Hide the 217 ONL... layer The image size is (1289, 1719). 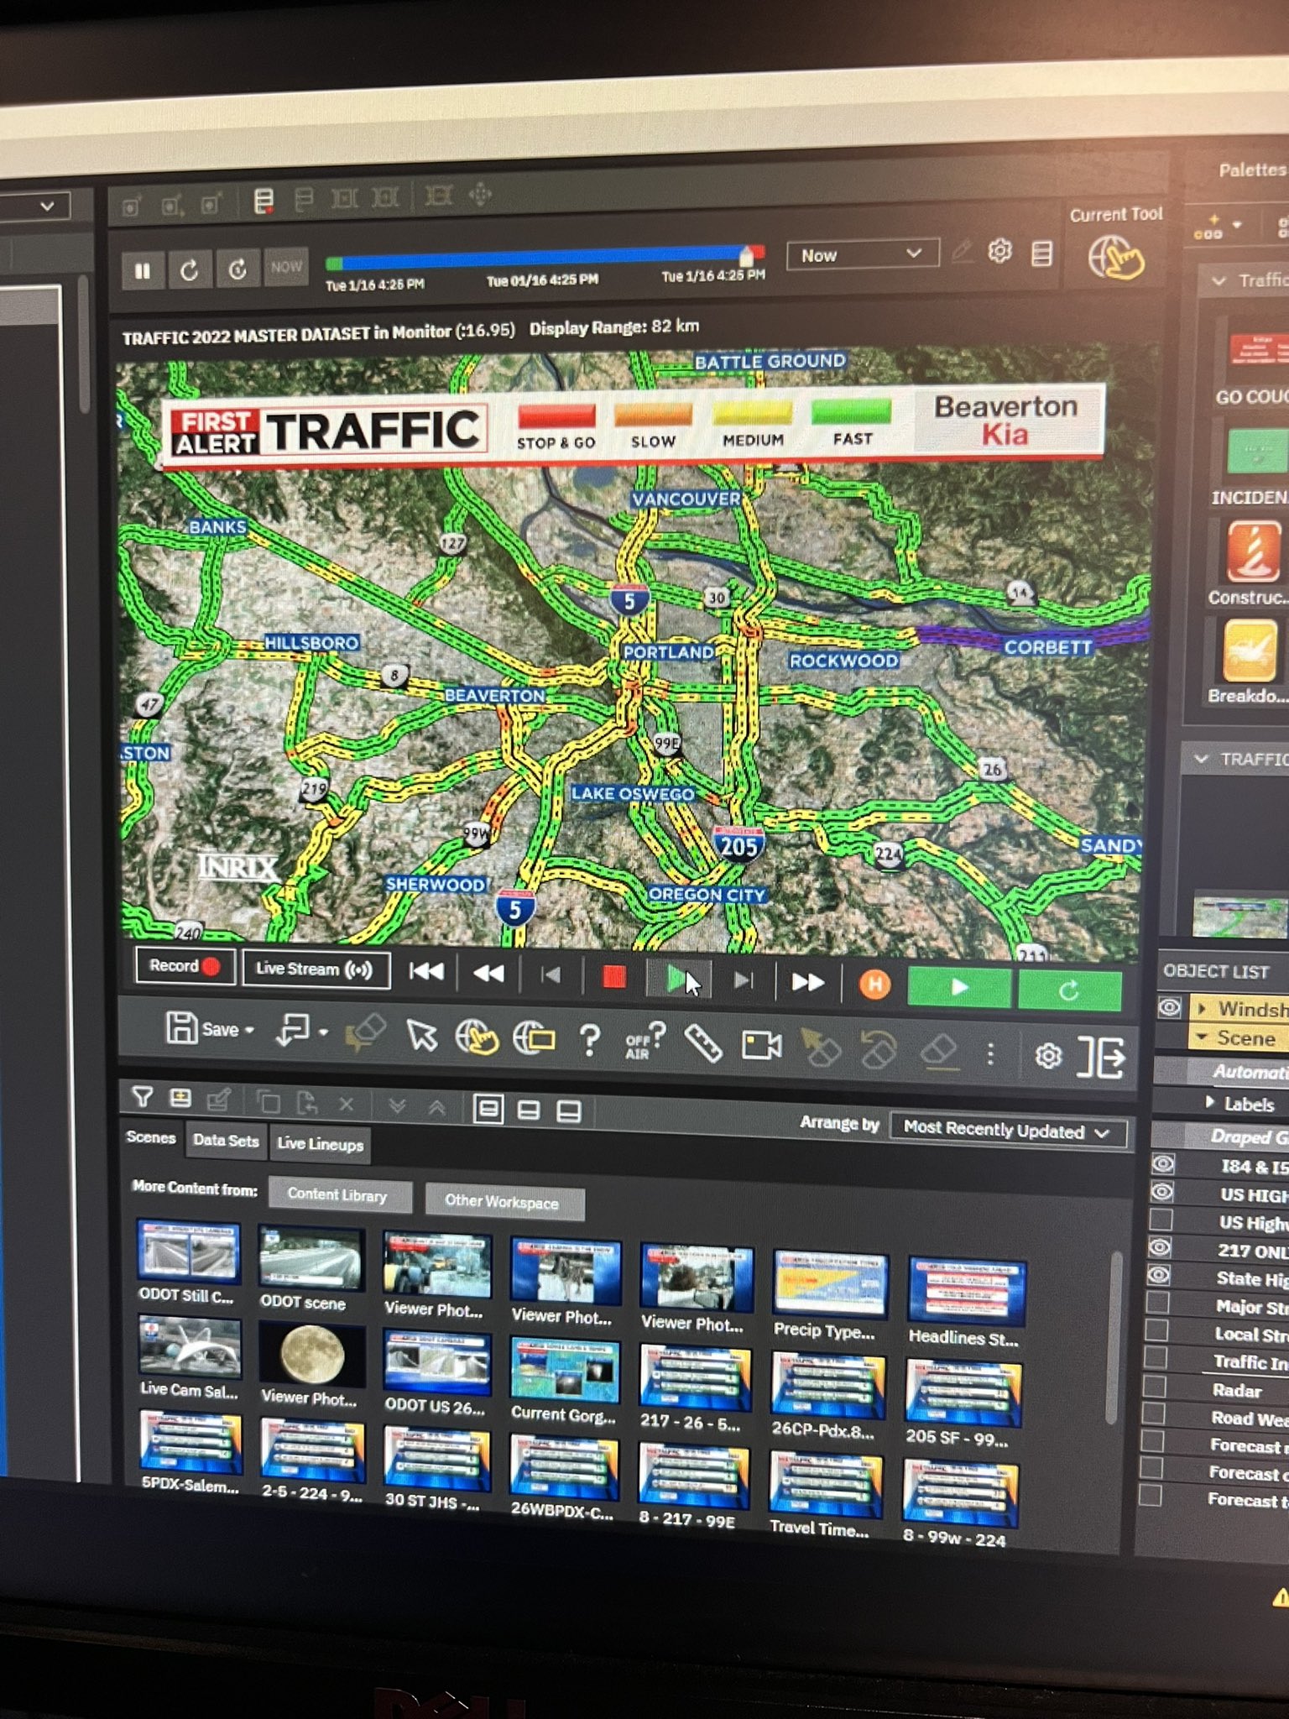point(1160,1248)
